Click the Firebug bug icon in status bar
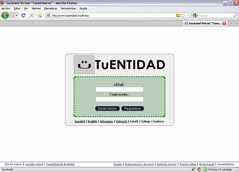The width and height of the screenshot is (239, 172). coord(193,169)
